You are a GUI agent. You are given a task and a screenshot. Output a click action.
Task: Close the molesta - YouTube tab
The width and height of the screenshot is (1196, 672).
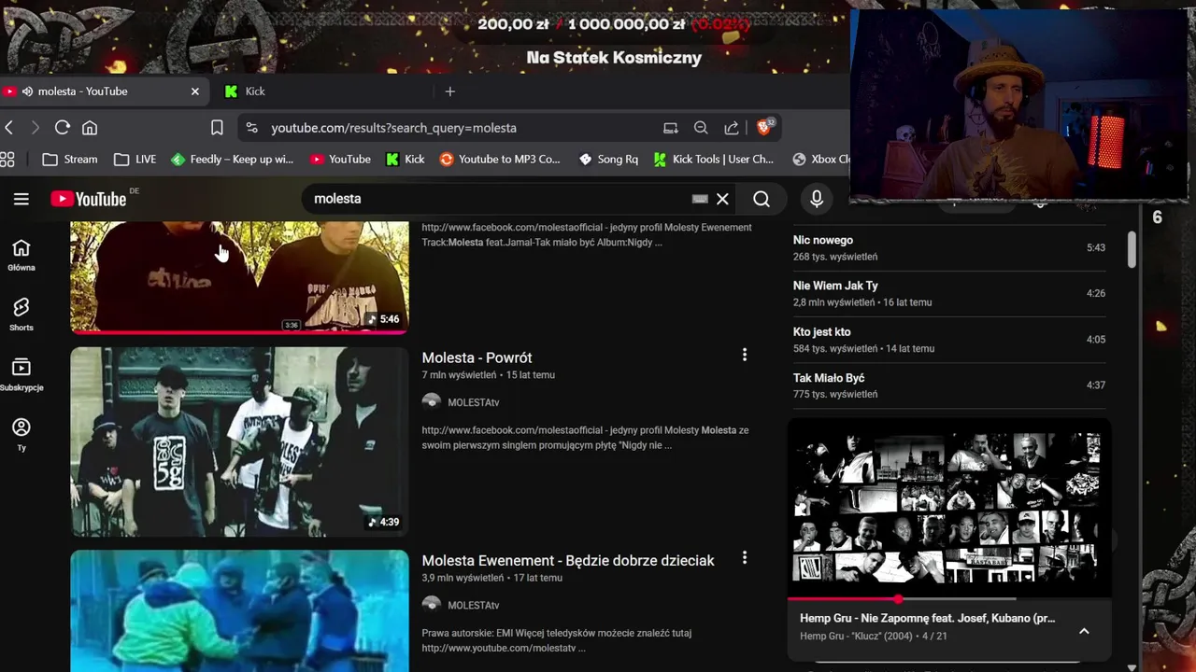[195, 91]
